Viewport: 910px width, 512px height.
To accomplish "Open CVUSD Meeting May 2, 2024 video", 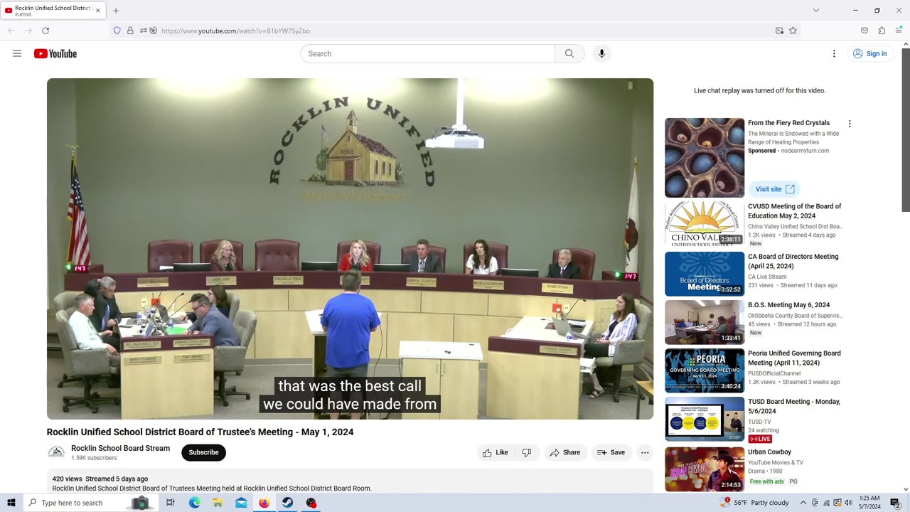I will pyautogui.click(x=794, y=211).
